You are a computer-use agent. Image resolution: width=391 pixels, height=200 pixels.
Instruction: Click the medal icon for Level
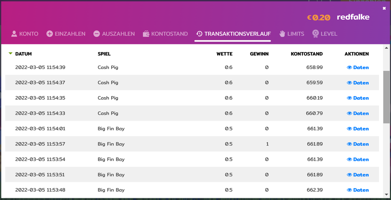[315, 34]
